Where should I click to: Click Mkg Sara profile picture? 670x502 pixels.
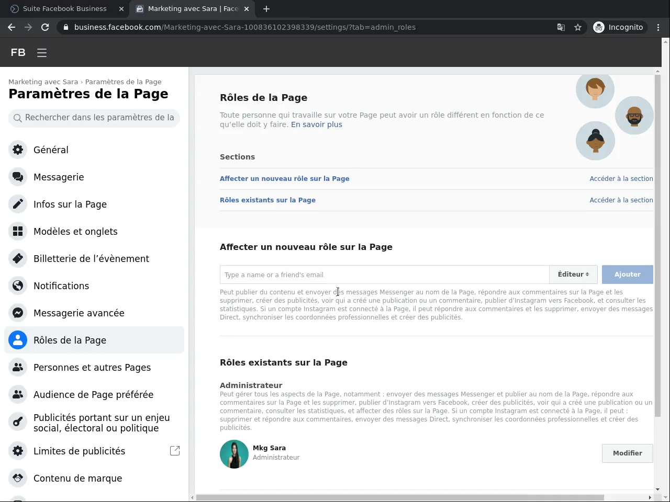[234, 454]
